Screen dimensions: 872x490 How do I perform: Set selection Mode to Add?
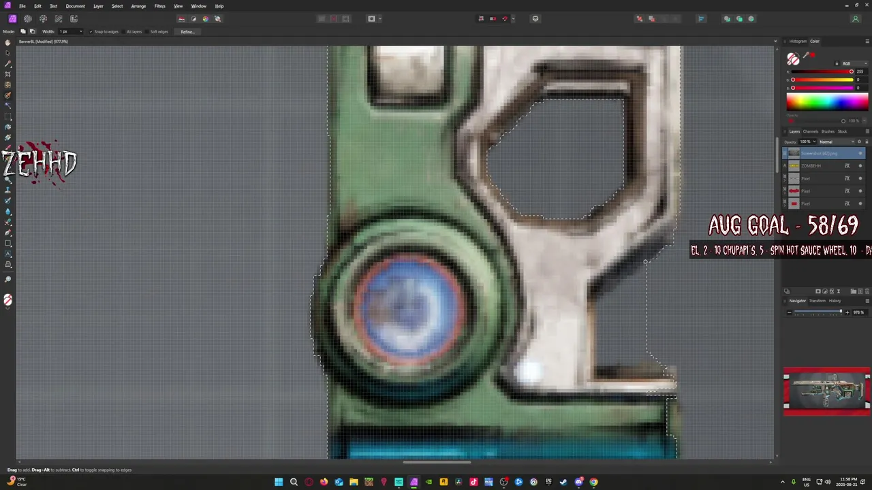pyautogui.click(x=22, y=31)
